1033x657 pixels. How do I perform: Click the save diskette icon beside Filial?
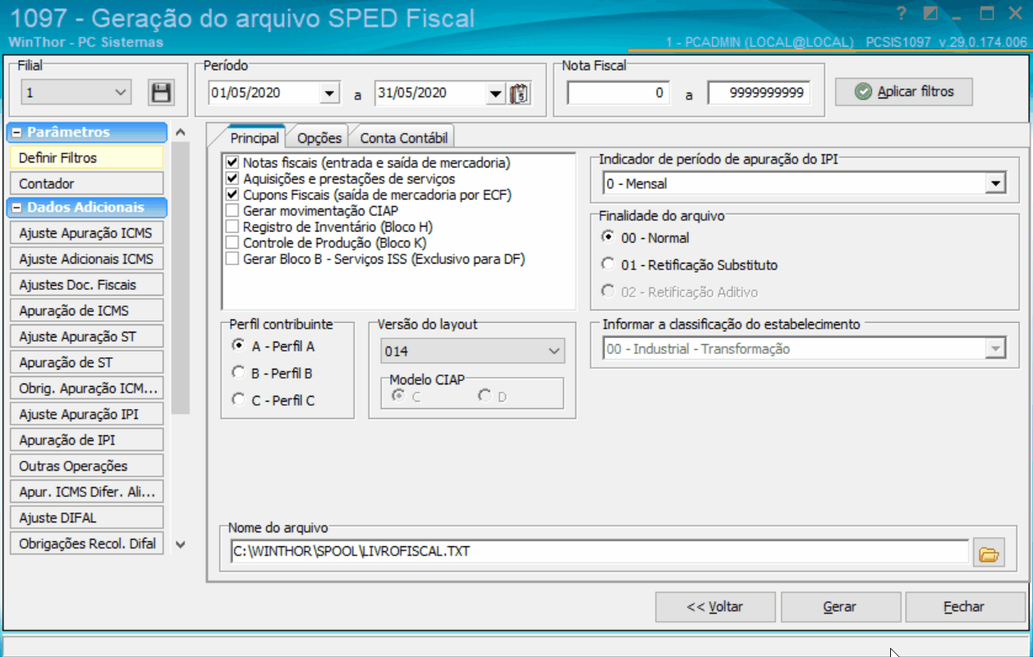coord(161,92)
